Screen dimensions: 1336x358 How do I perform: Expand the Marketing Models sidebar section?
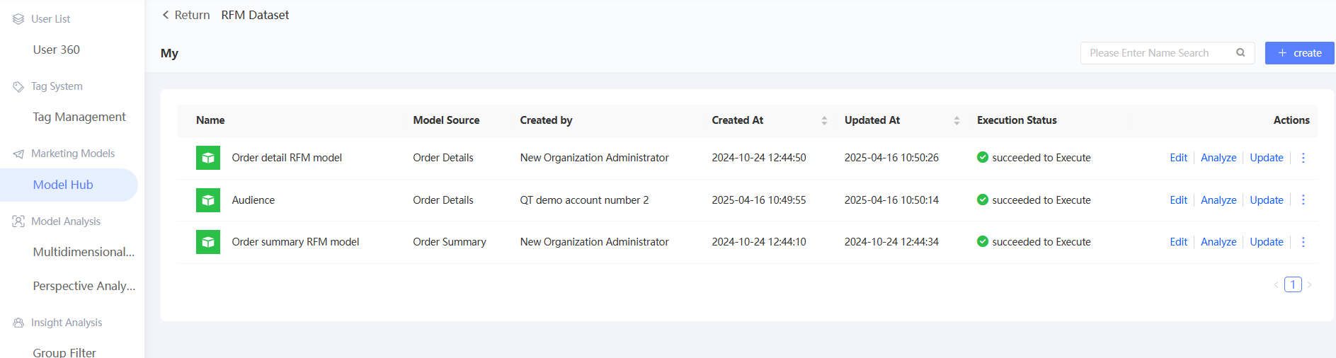[72, 154]
